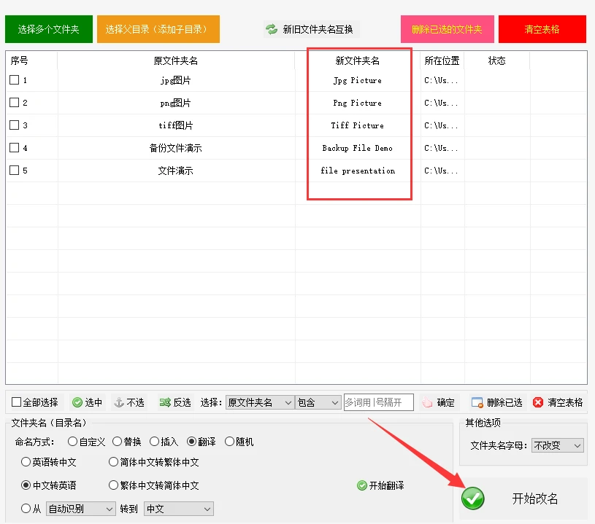Choose 中文转英语 translation option
The width and height of the screenshot is (595, 524).
coord(26,485)
